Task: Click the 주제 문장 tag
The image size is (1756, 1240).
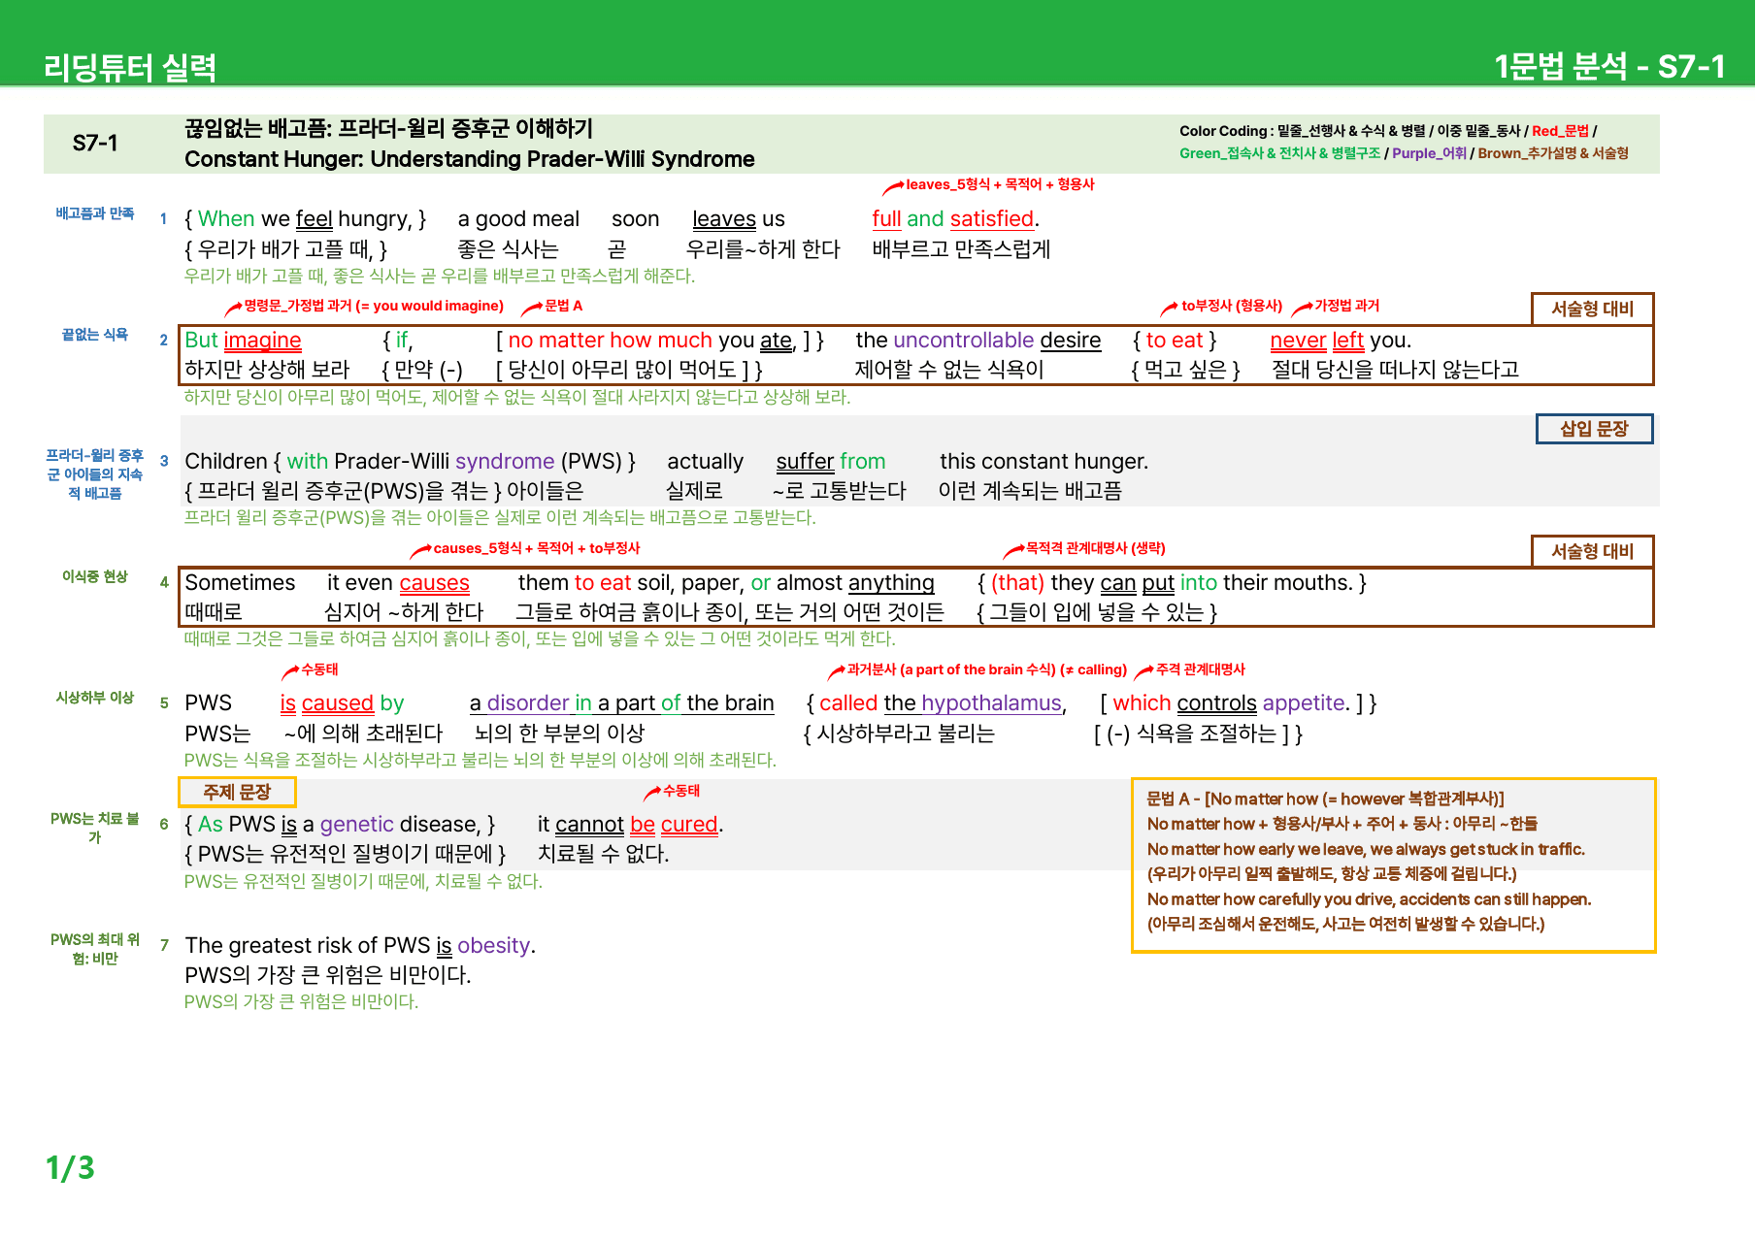Action: point(237,792)
